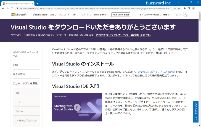Open a new tab with plus button

click(38, 4)
